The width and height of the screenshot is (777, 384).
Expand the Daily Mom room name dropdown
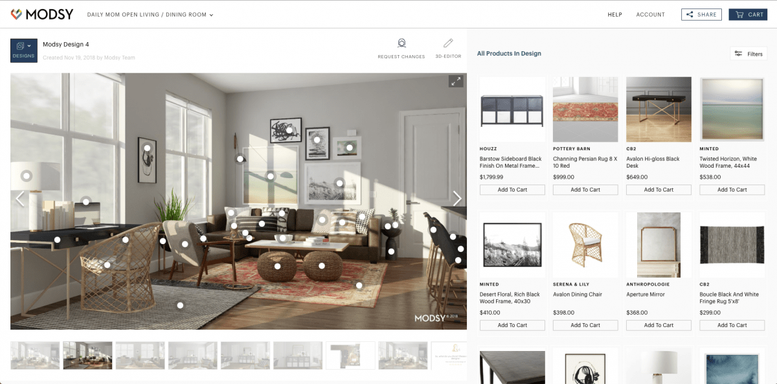tap(150, 14)
